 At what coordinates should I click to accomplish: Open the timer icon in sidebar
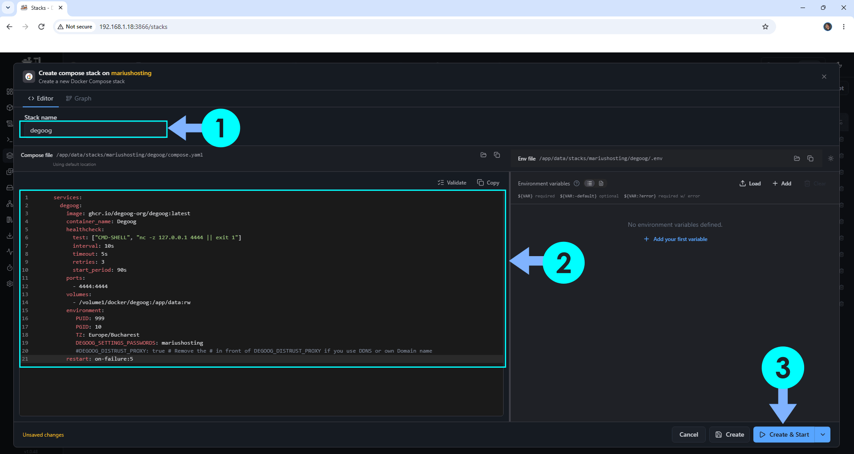(9, 268)
